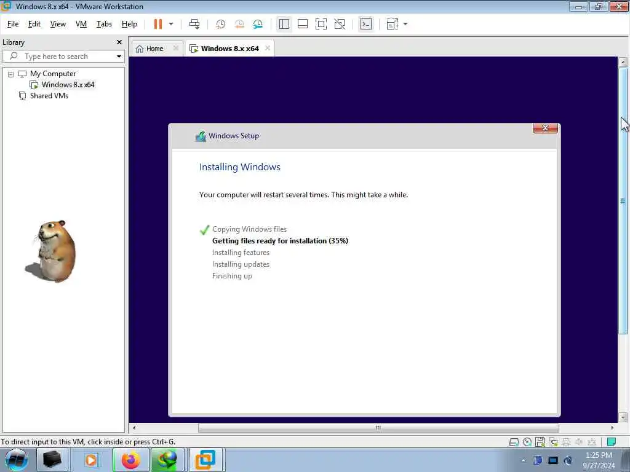Image resolution: width=630 pixels, height=472 pixels.
Task: Collapse the My Computer tree node
Action: point(11,74)
